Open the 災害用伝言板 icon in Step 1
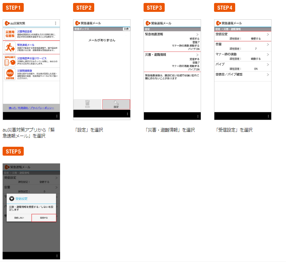 point(10,34)
